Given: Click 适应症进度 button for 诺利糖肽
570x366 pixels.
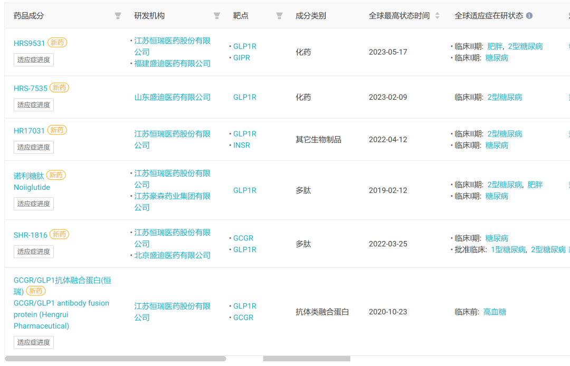Looking at the screenshot, I should click(x=33, y=204).
